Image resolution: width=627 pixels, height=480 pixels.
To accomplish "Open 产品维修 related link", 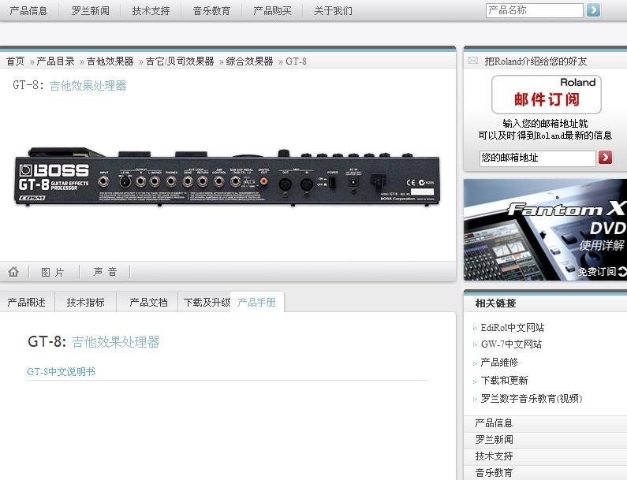I will pos(499,363).
